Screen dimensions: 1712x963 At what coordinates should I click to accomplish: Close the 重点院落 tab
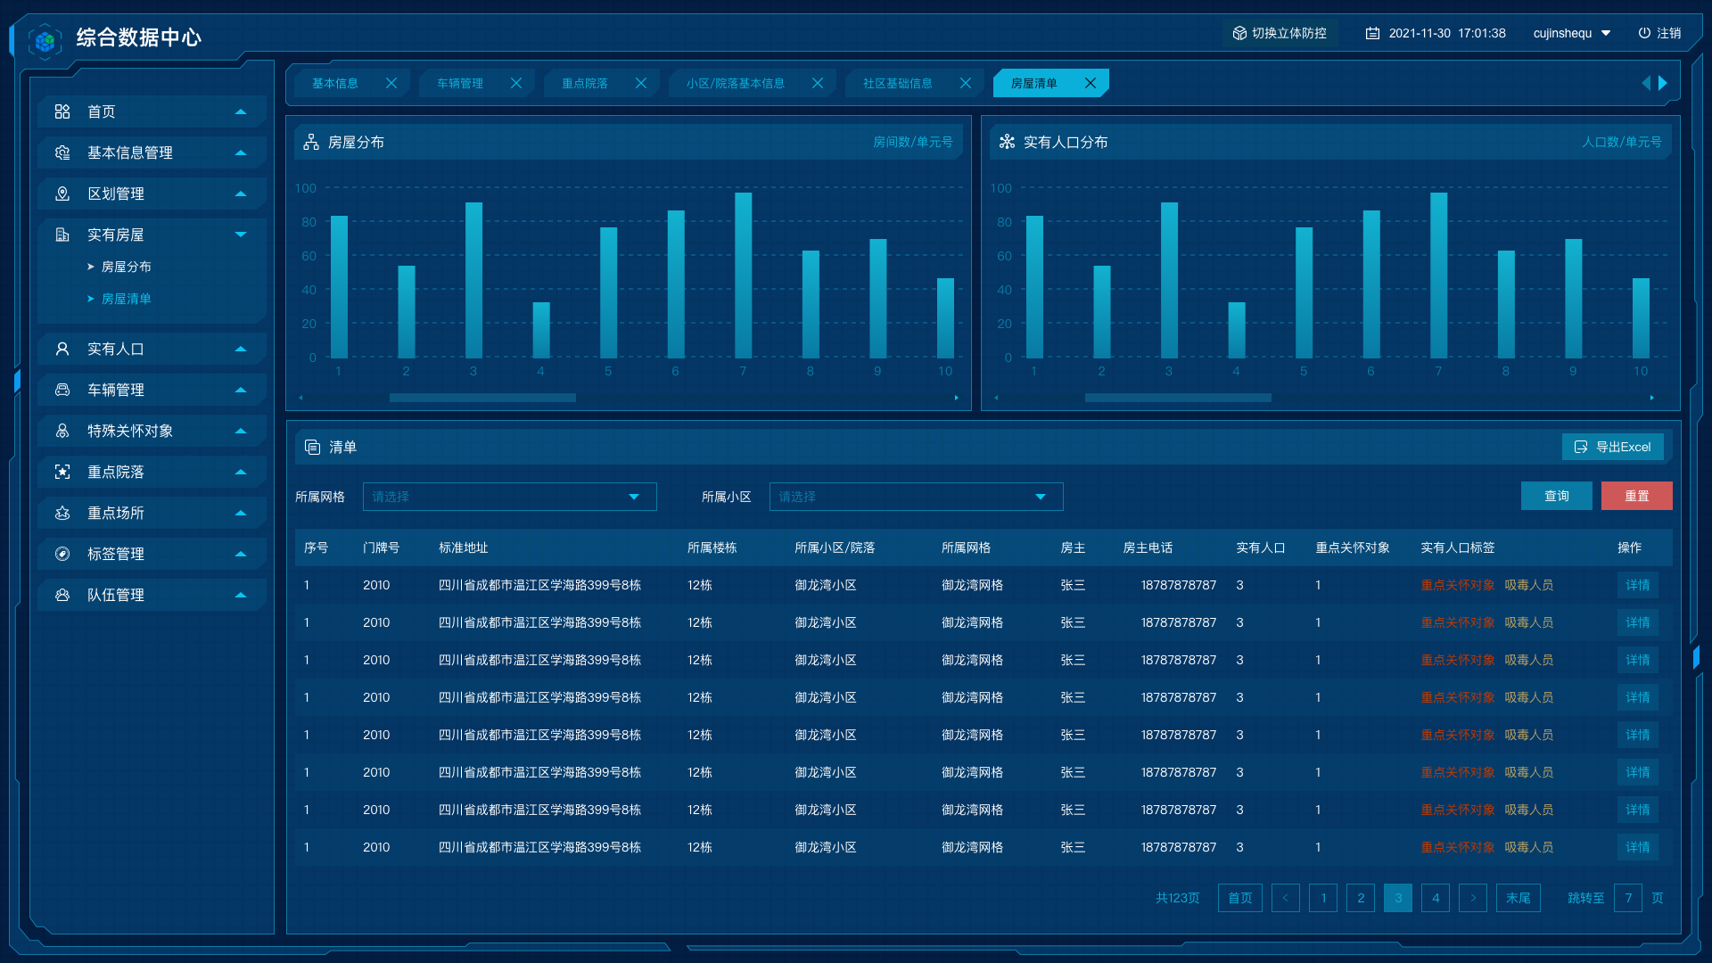click(x=641, y=83)
